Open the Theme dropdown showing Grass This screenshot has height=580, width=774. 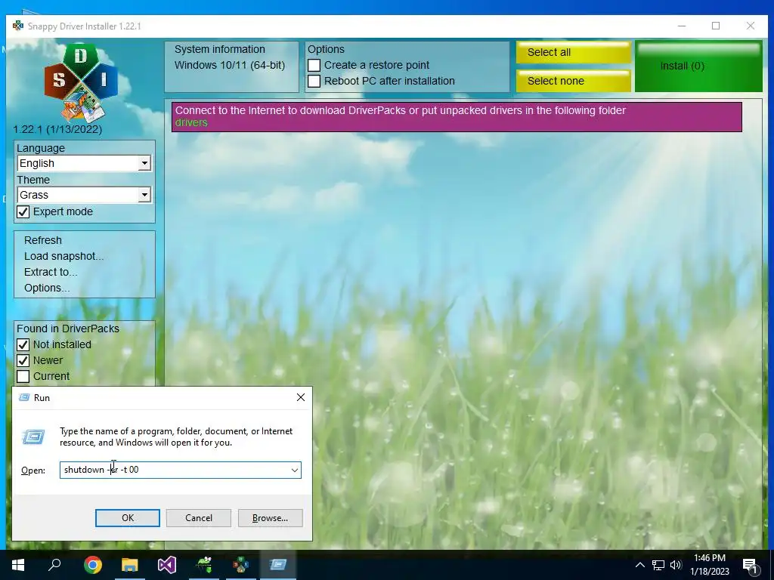click(x=84, y=195)
